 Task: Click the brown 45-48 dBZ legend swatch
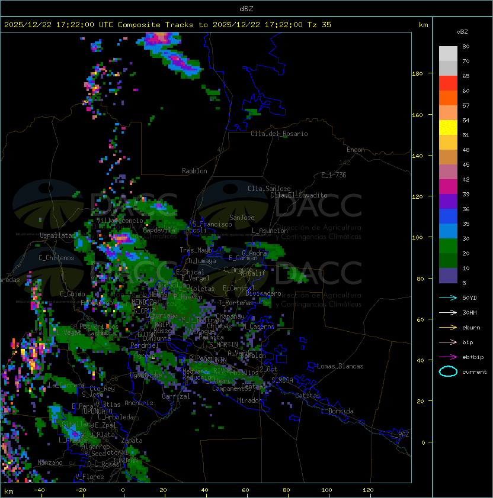[x=448, y=157]
